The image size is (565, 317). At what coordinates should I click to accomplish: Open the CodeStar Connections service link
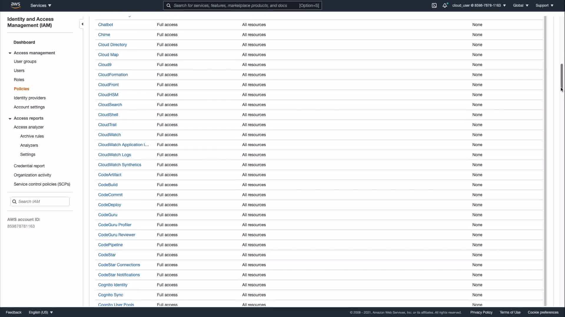pyautogui.click(x=119, y=265)
